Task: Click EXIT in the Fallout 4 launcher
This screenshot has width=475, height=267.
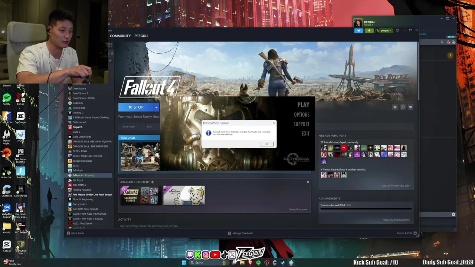Action: [305, 134]
